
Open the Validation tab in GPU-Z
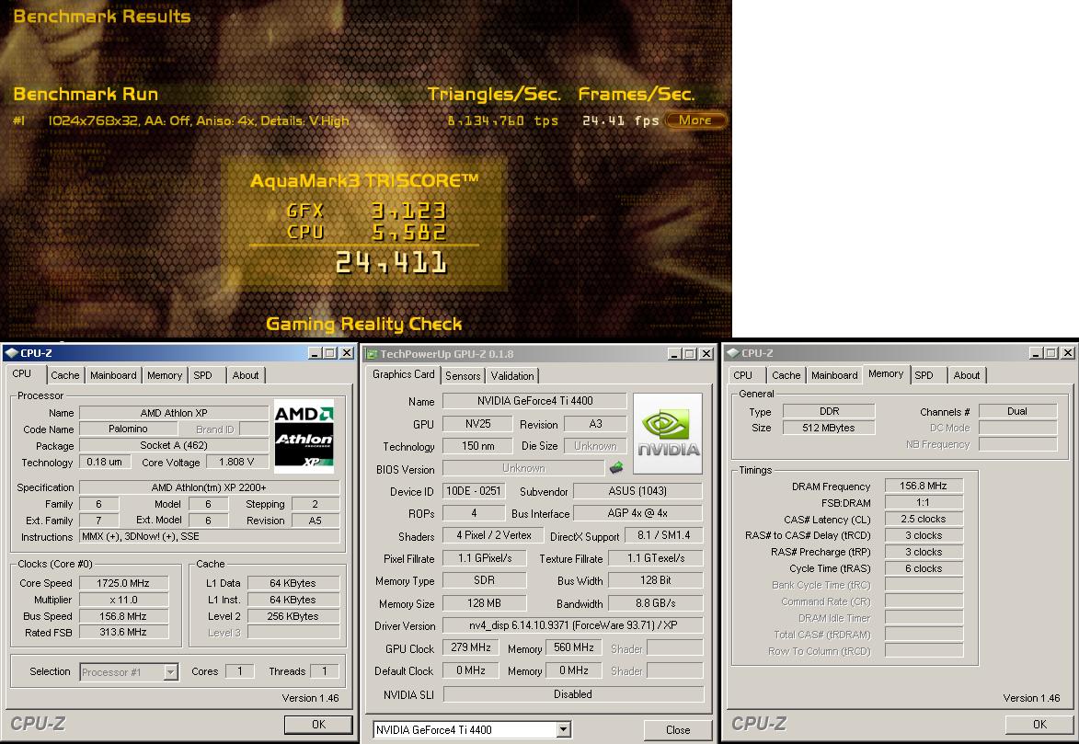tap(512, 376)
